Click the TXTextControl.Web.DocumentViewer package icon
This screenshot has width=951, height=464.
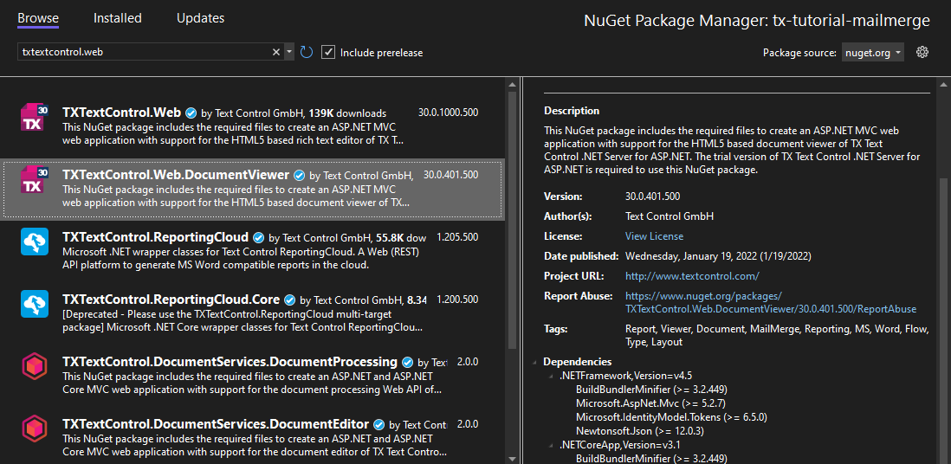35,179
